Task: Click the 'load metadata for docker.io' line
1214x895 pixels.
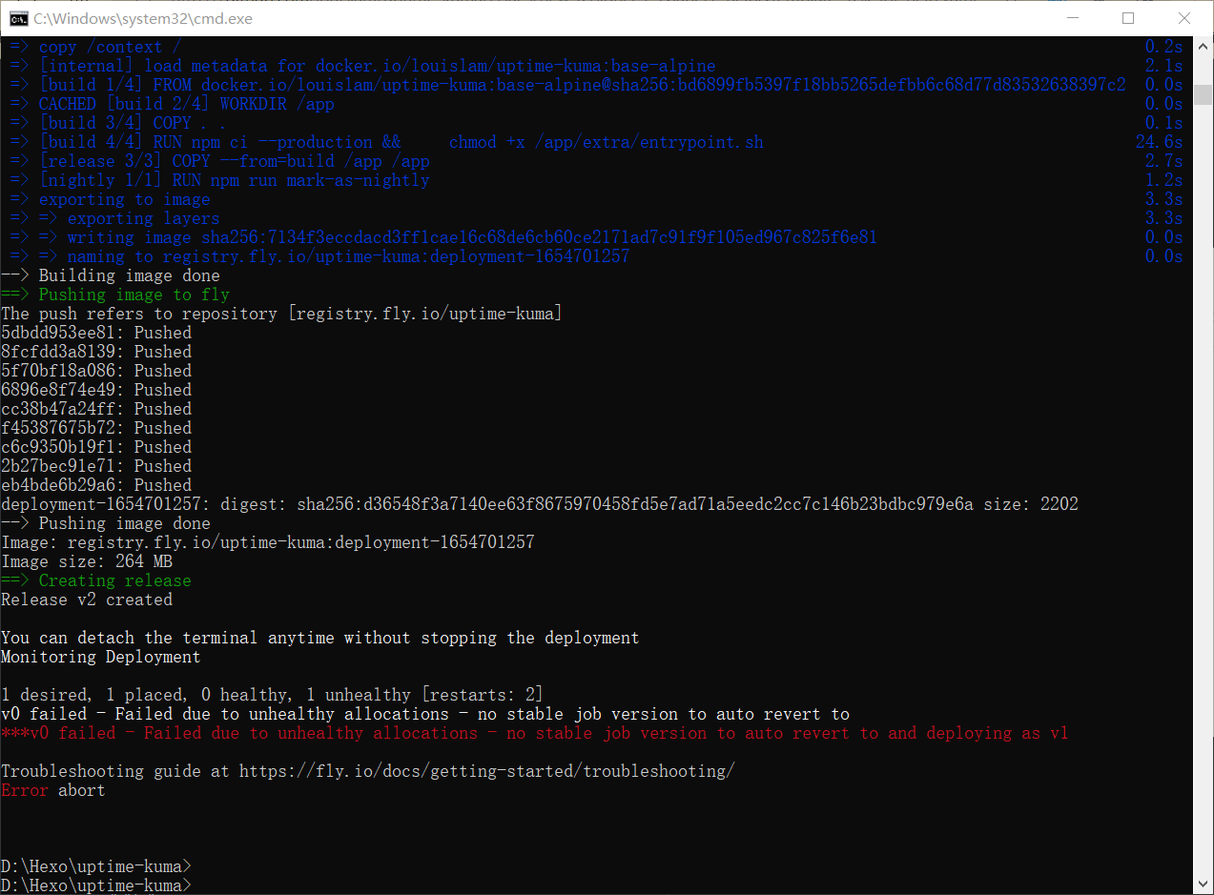Action: pos(363,66)
